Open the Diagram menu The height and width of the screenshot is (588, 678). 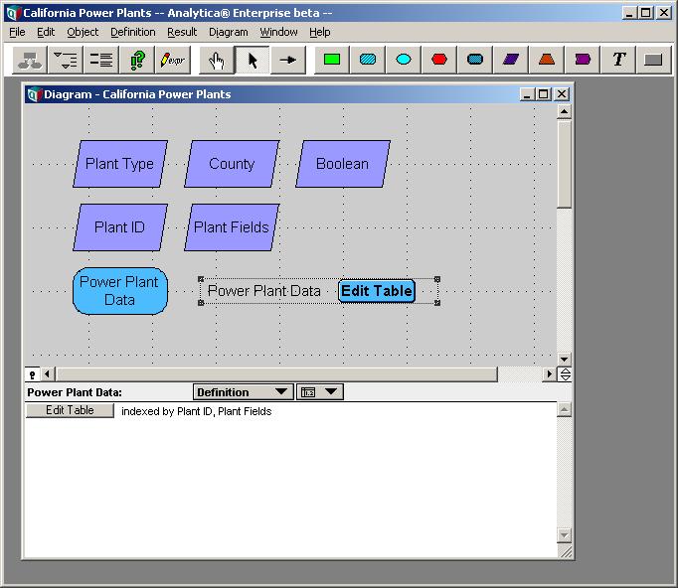pyautogui.click(x=229, y=32)
